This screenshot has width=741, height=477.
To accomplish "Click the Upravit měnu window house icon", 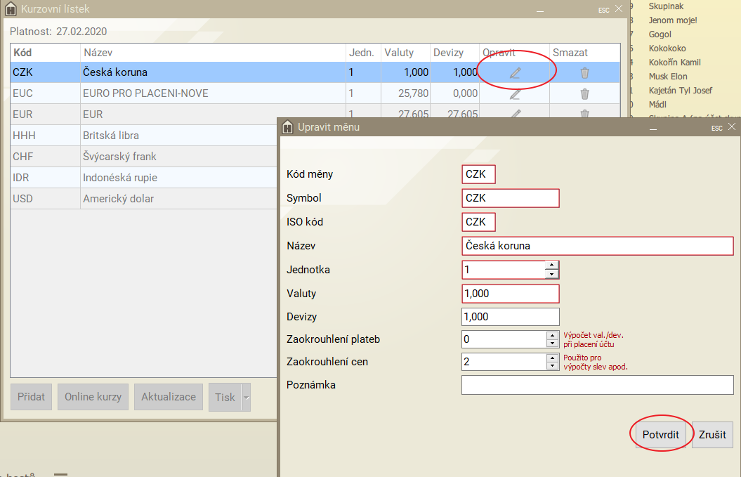I will (287, 127).
